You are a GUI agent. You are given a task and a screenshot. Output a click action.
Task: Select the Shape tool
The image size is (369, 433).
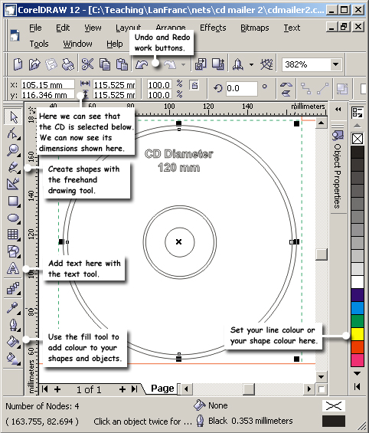[13, 133]
